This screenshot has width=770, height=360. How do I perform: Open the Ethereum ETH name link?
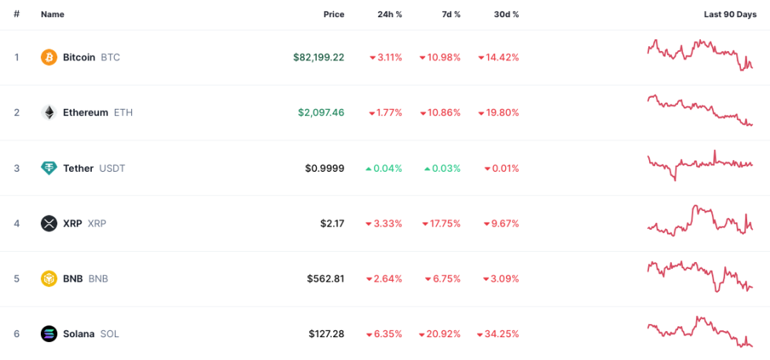97,112
